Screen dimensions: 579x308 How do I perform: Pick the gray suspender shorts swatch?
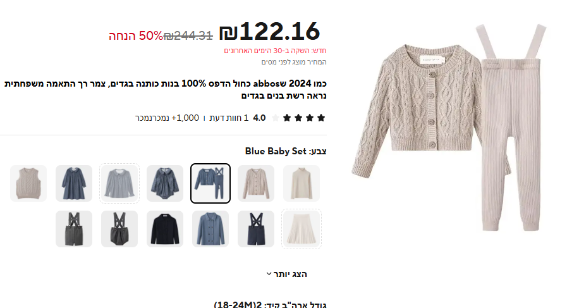tap(74, 229)
